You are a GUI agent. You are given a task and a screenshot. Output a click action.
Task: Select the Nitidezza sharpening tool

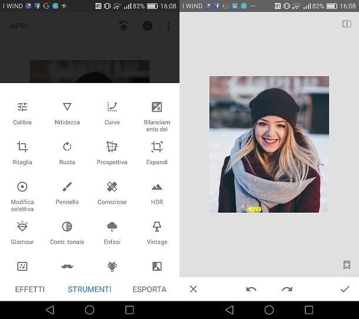coord(67,114)
